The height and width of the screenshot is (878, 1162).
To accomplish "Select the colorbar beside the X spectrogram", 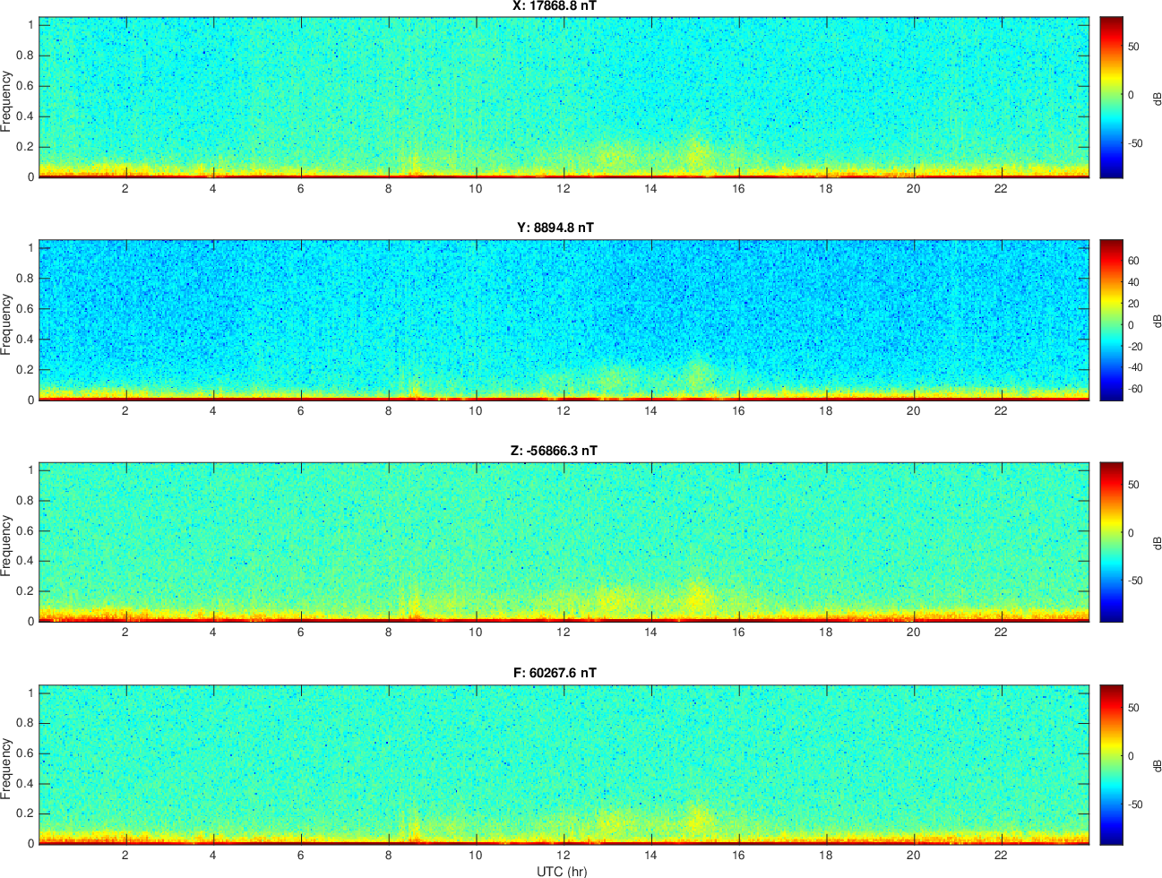I will click(x=1111, y=97).
